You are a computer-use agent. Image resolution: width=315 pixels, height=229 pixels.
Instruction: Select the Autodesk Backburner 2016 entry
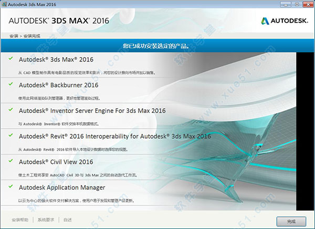tap(59, 85)
